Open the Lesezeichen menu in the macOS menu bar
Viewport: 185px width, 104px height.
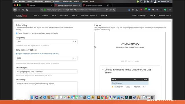(67, 1)
